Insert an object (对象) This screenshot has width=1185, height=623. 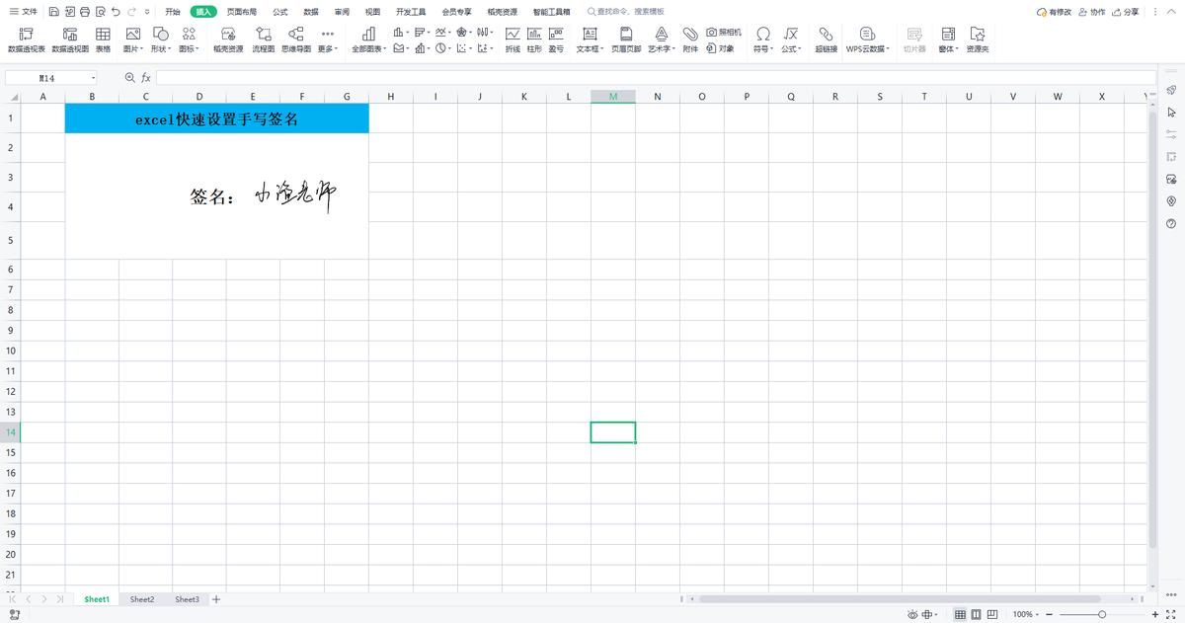(721, 48)
